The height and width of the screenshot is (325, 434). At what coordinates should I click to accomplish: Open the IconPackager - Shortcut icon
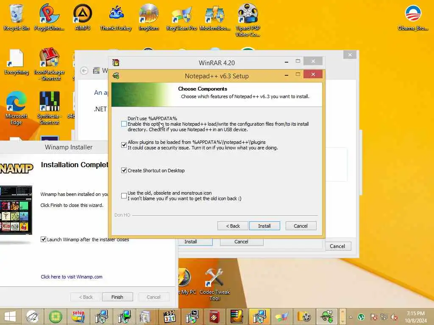pyautogui.click(x=49, y=64)
